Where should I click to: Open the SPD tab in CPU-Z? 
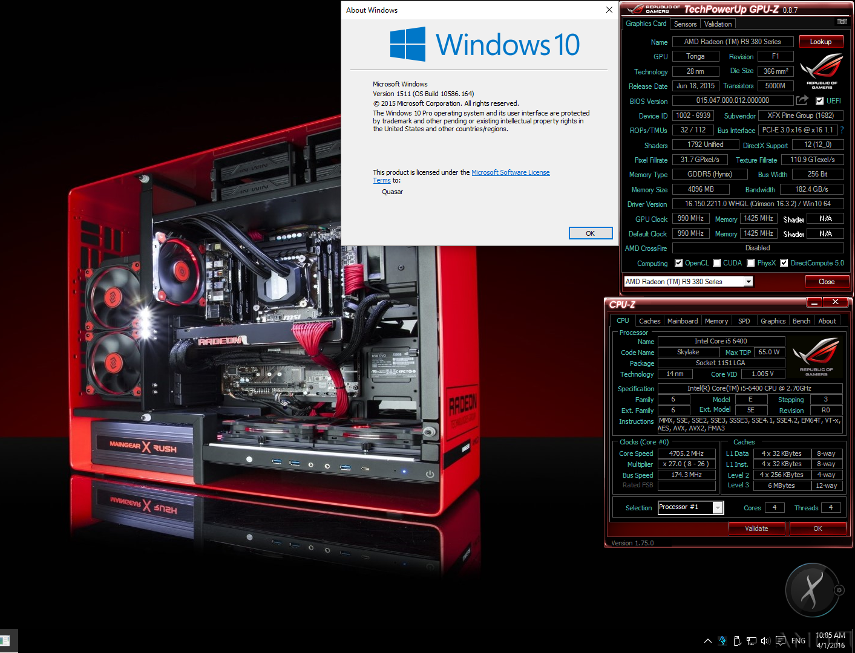744,321
